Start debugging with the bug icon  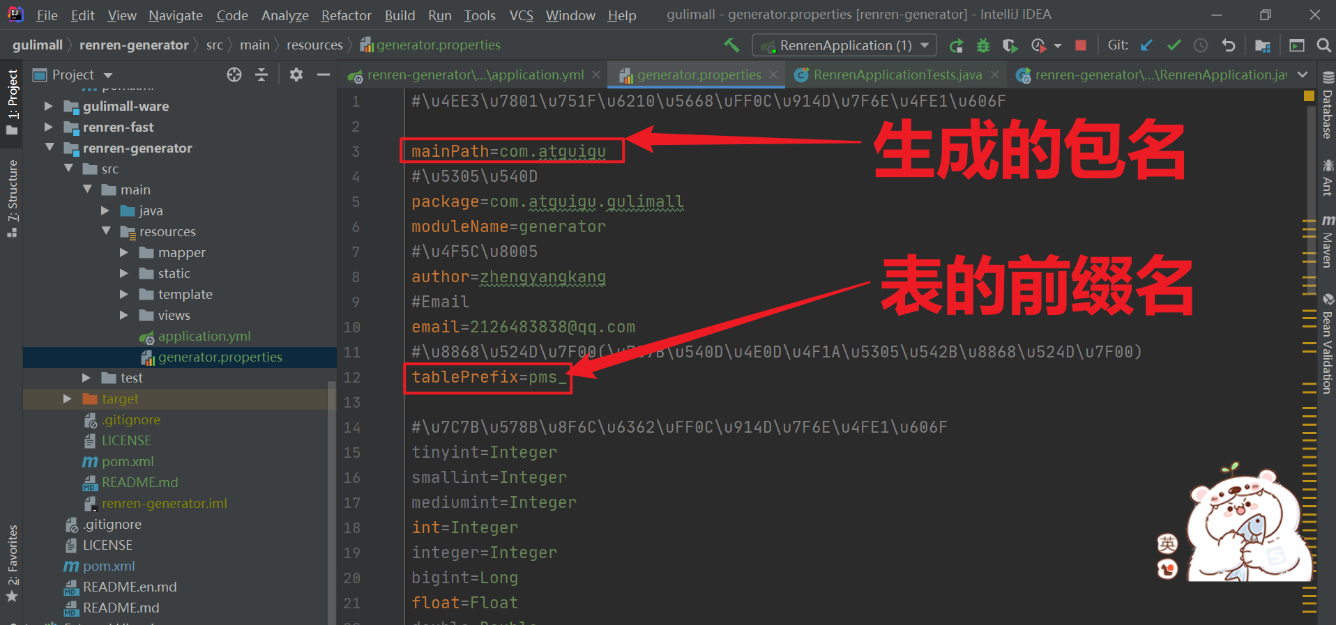pos(983,45)
